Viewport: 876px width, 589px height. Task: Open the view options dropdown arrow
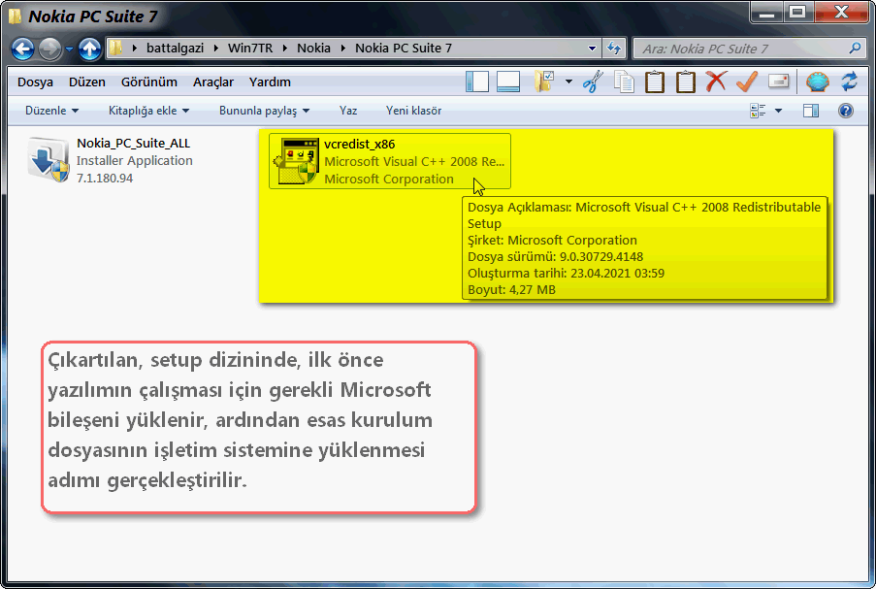[x=778, y=111]
